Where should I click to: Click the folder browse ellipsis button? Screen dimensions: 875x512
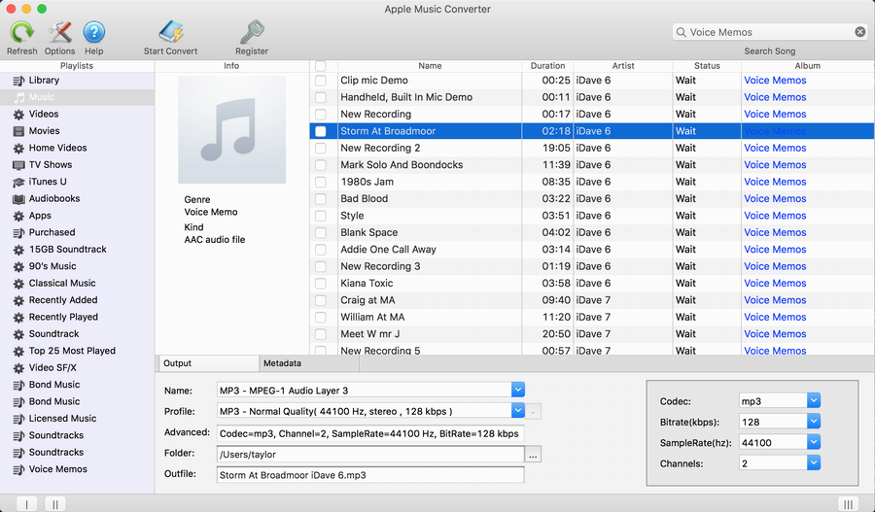pos(533,455)
